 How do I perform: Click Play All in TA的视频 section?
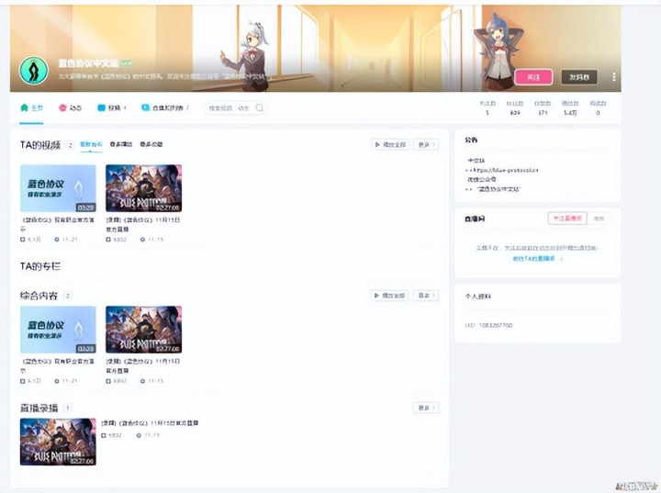click(x=390, y=145)
